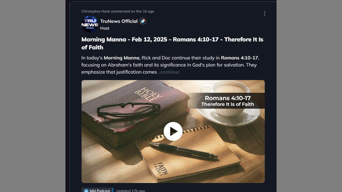
Task: Open the three-dot post options menu
Action: (265, 13)
